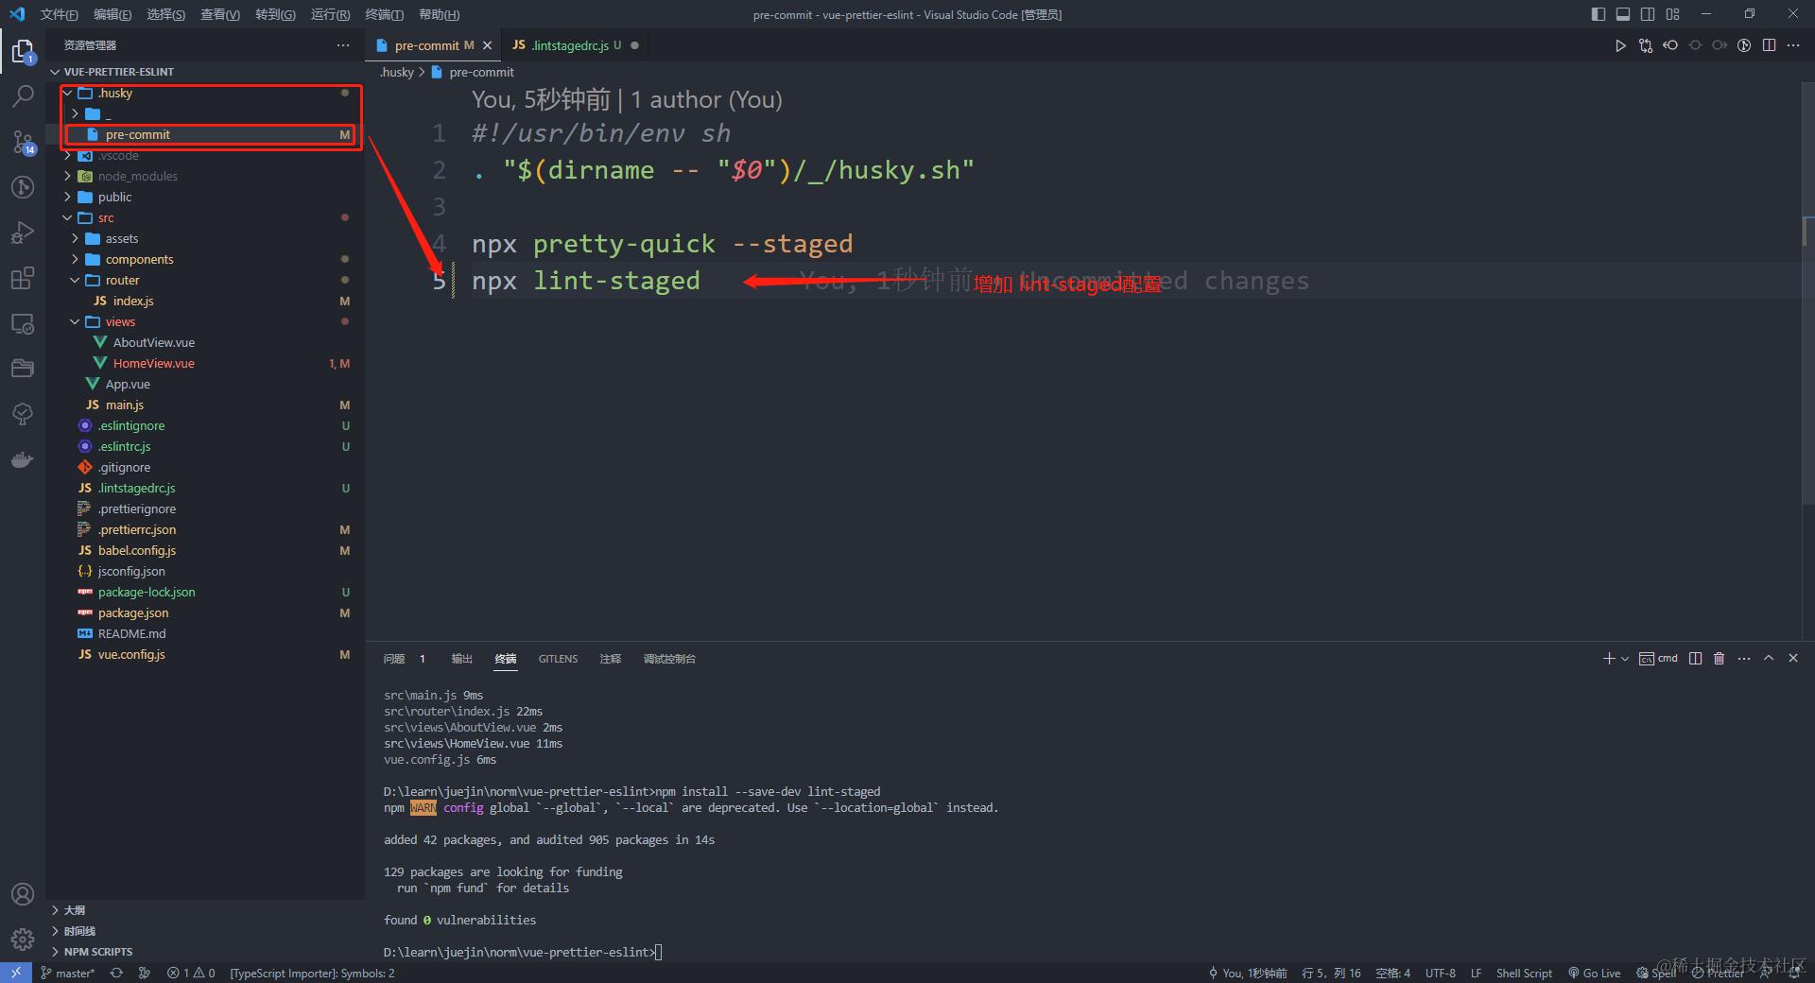Open terminal panel More Actions ellipsis
The image size is (1815, 983).
(1744, 659)
